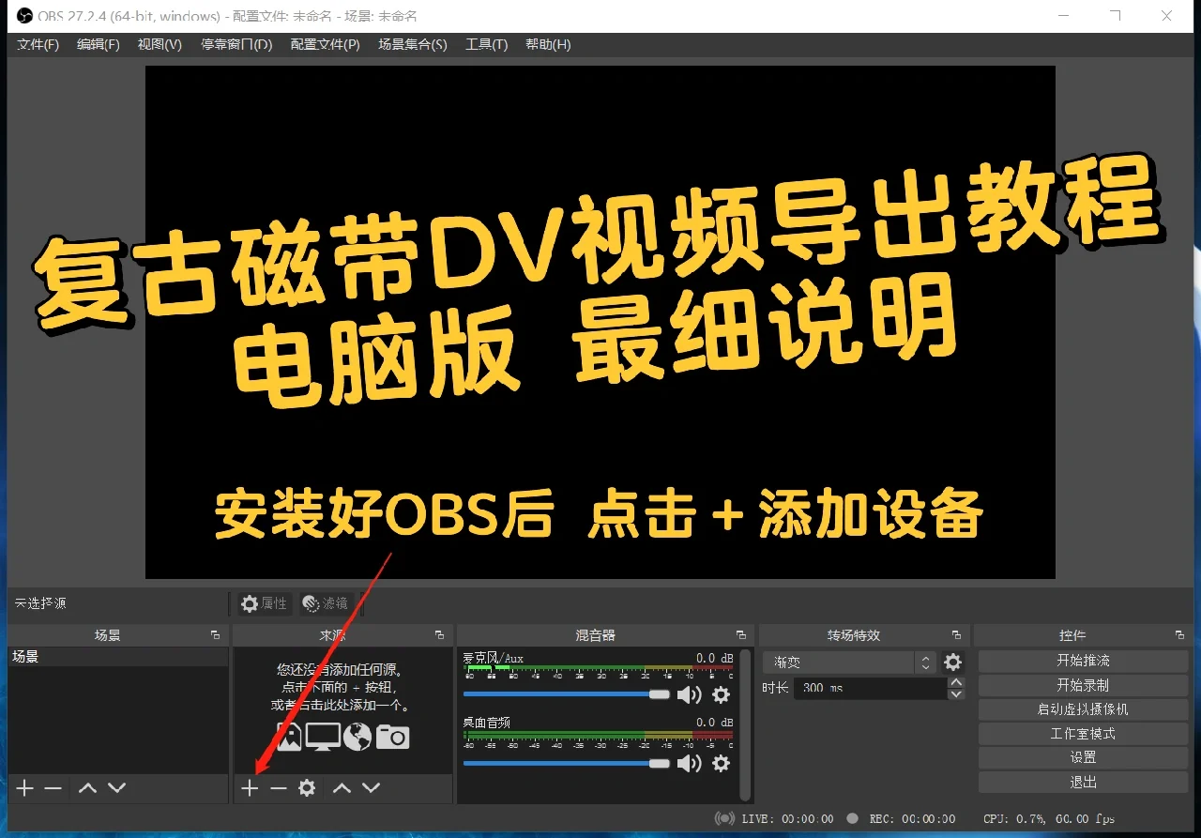The width and height of the screenshot is (1201, 838).
Task: Click the 属性 properties button
Action: (264, 603)
